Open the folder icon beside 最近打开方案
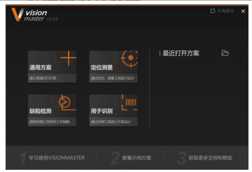 (225, 53)
